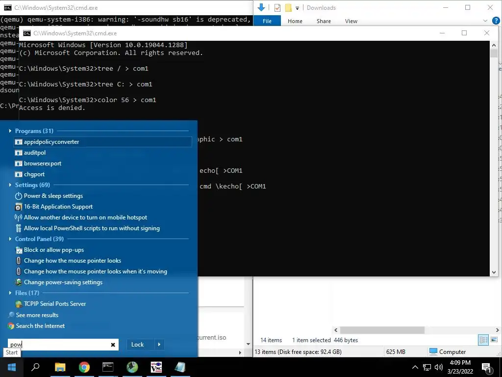The height and width of the screenshot is (377, 502).
Task: Expand the Downloads window ribbon chevron
Action: (x=485, y=21)
